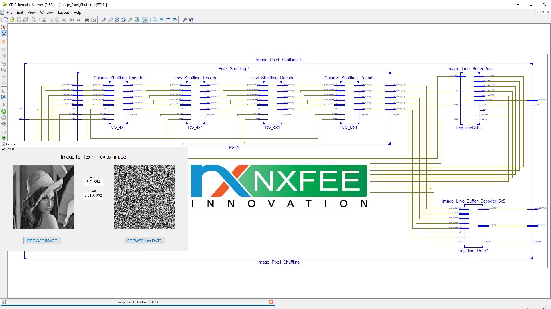Viewport: 551px width, 309px height.
Task: Select the Image_Pixel_Shuffling (RTL1) document tab
Action: click(x=137, y=302)
